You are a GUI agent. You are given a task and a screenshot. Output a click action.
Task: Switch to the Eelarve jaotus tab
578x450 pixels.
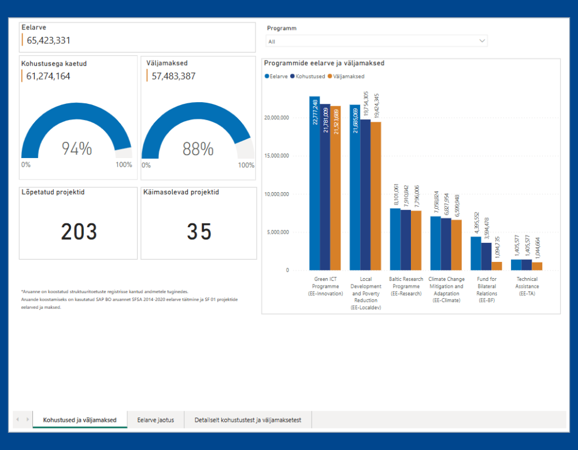tap(155, 420)
